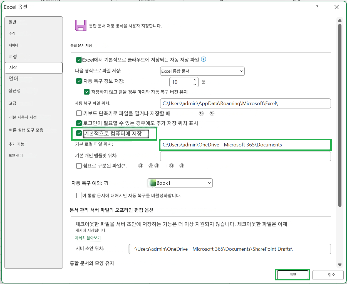Open the 리본 사용자 지정 category
Screen dimensions: 347x284
[x=34, y=117]
